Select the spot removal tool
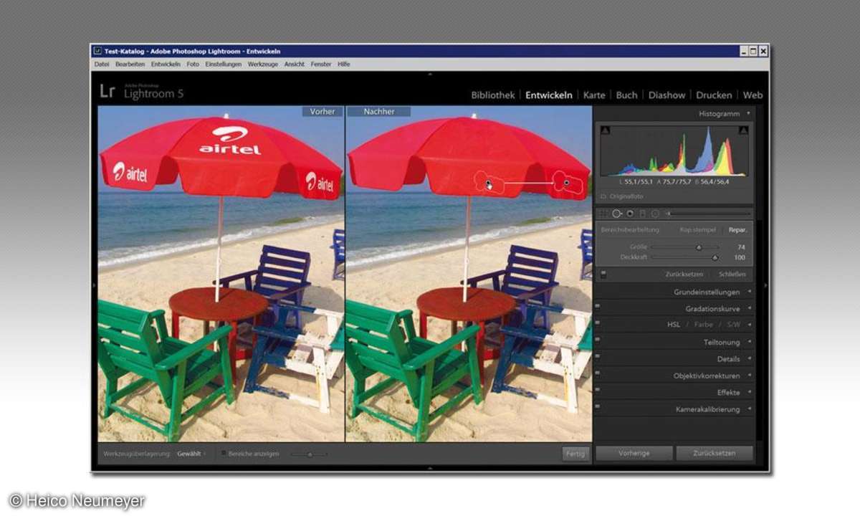The width and height of the screenshot is (860, 516). click(x=616, y=213)
